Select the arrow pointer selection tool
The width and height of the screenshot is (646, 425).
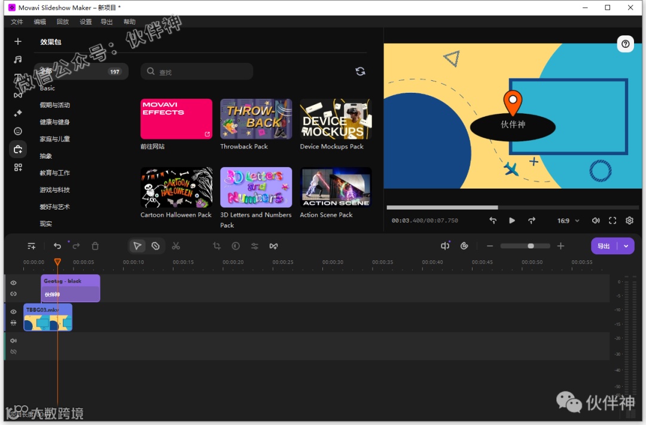click(x=137, y=246)
